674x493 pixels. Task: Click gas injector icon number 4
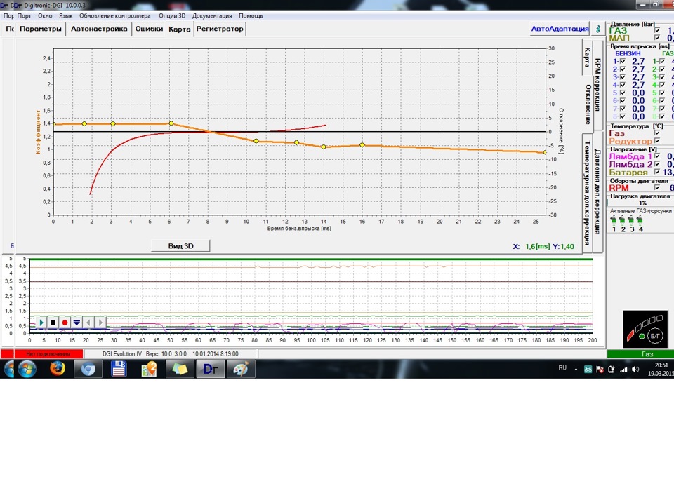[640, 221]
